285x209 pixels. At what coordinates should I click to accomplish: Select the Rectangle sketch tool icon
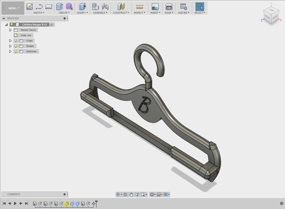tap(49, 7)
